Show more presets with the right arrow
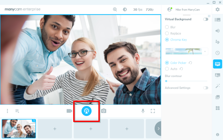The image size is (223, 140). [158, 129]
